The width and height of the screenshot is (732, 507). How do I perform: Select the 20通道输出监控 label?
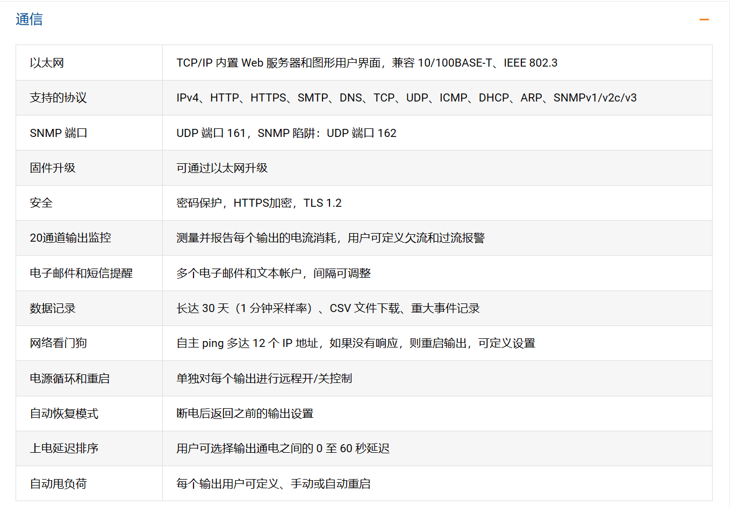coord(70,238)
